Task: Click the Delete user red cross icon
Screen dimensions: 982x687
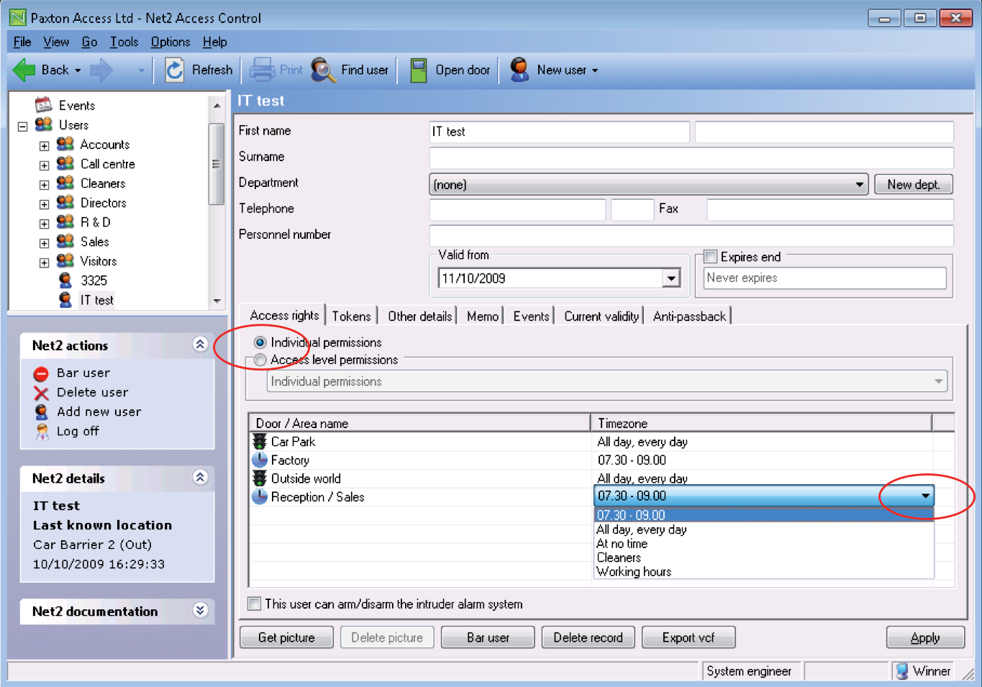Action: pos(41,392)
